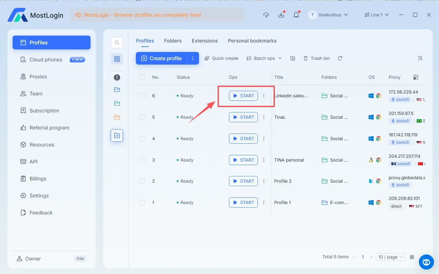
Task: Select the checkbox for profile number 3
Action: [x=142, y=160]
